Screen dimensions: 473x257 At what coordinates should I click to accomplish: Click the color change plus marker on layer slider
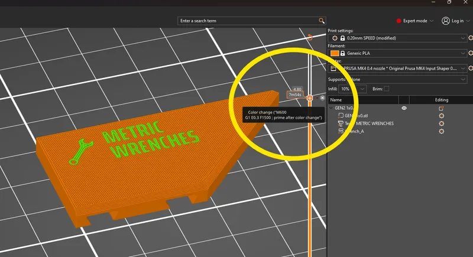[310, 98]
